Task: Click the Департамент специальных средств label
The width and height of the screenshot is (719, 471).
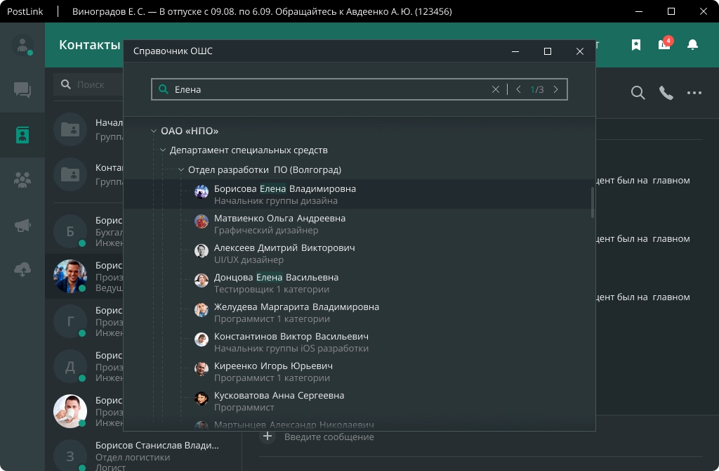Action: point(249,150)
